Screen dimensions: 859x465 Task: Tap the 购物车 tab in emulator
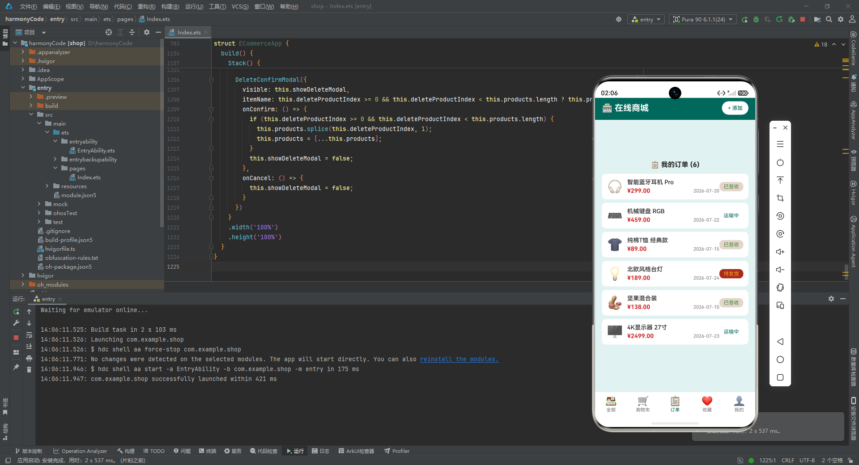coord(643,404)
